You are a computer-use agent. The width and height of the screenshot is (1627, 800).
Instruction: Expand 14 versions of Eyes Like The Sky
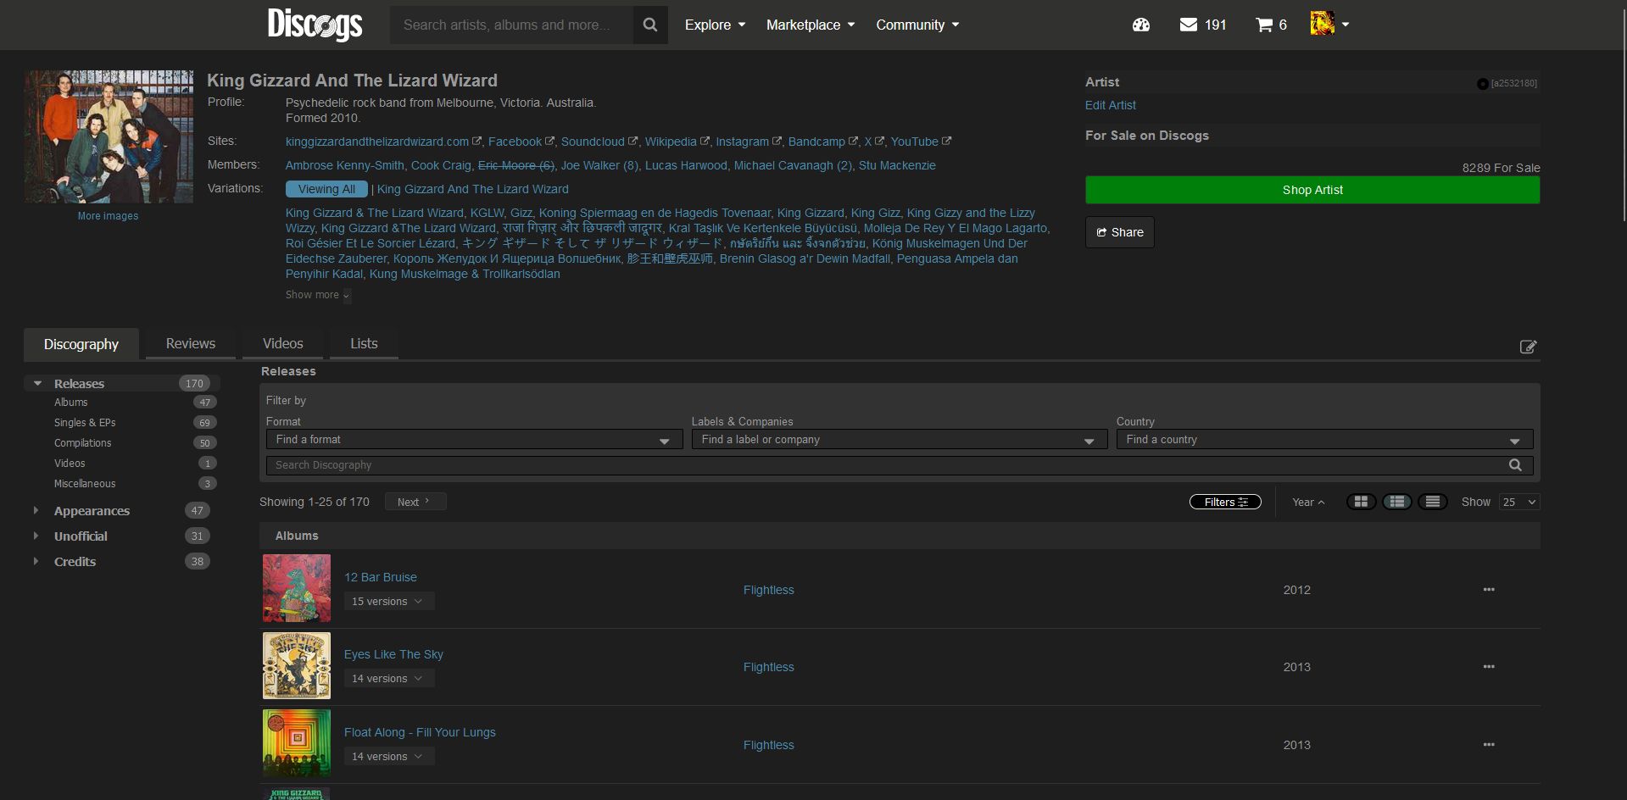click(x=388, y=678)
